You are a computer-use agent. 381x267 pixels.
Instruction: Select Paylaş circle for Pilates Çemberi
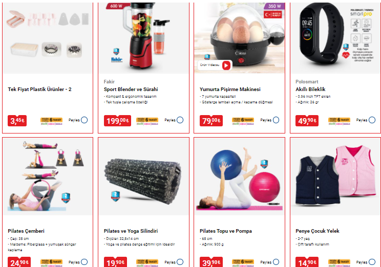pyautogui.click(x=84, y=262)
